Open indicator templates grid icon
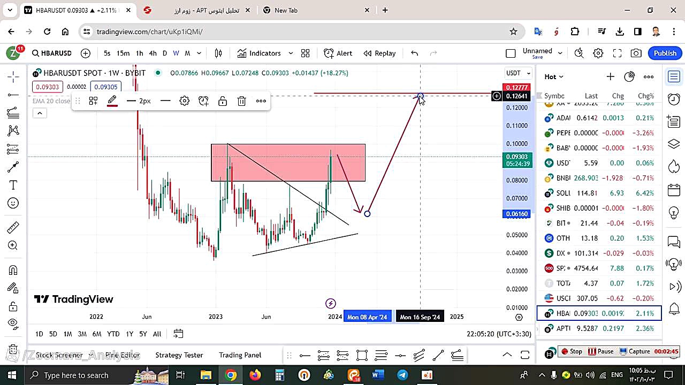 [305, 53]
